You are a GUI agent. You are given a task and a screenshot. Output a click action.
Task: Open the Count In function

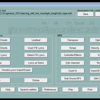point(72,71)
